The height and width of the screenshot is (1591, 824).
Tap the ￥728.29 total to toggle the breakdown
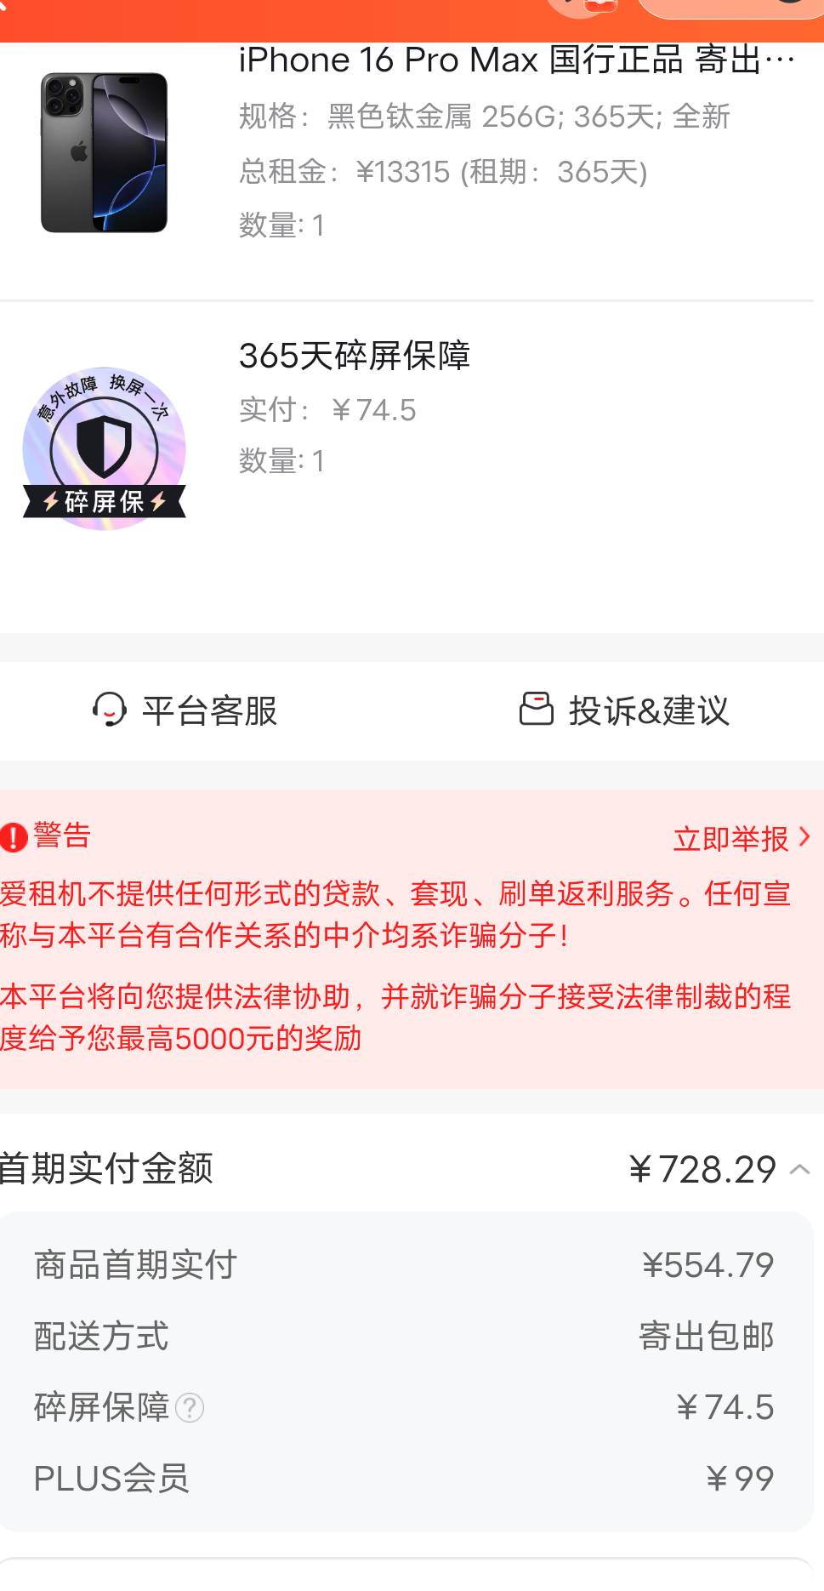click(702, 1169)
